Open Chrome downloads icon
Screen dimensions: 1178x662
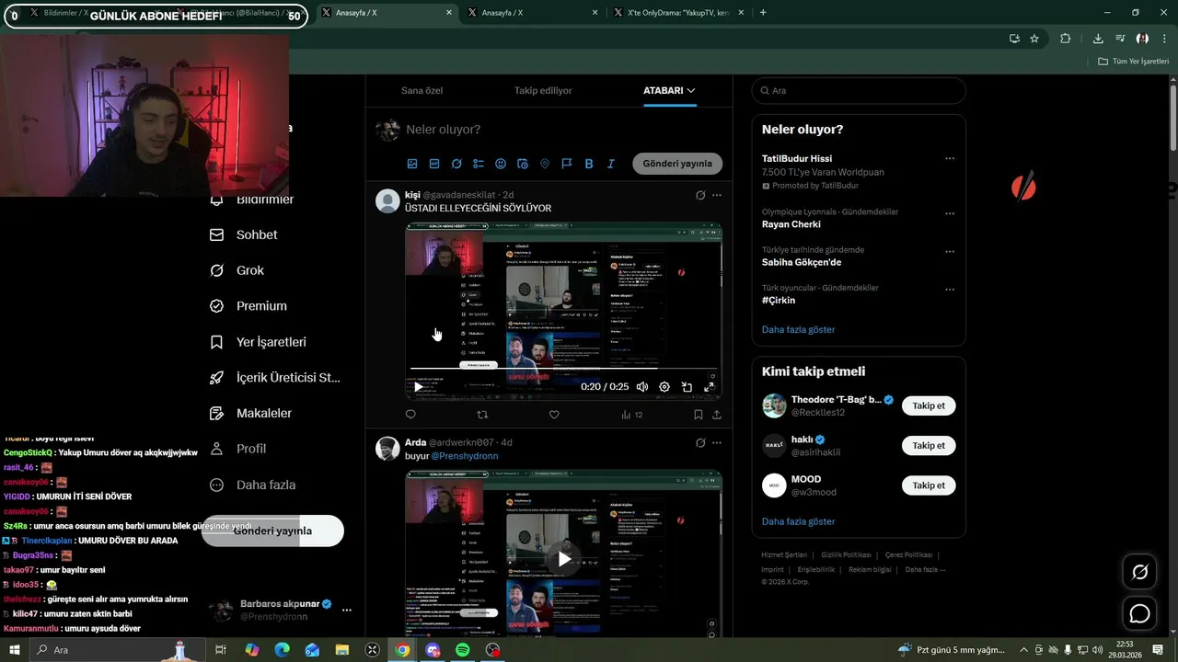[1098, 39]
